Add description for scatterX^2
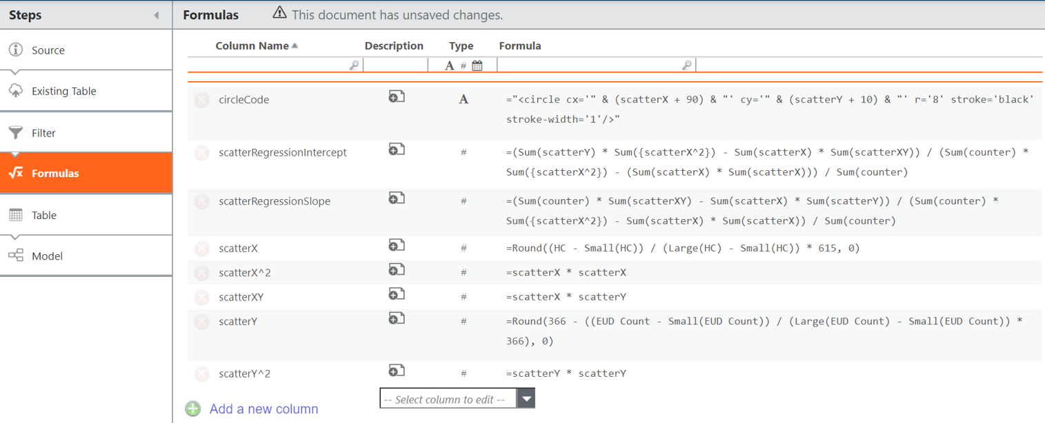The image size is (1045, 423). [x=397, y=270]
